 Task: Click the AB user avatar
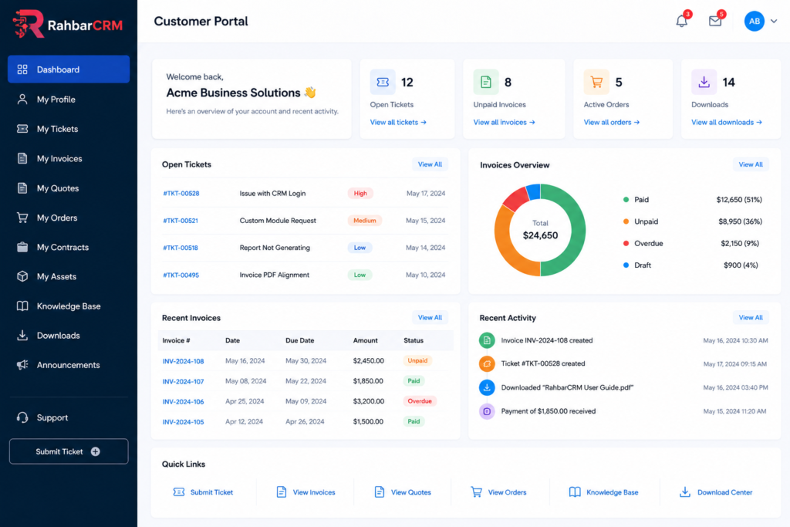point(755,21)
